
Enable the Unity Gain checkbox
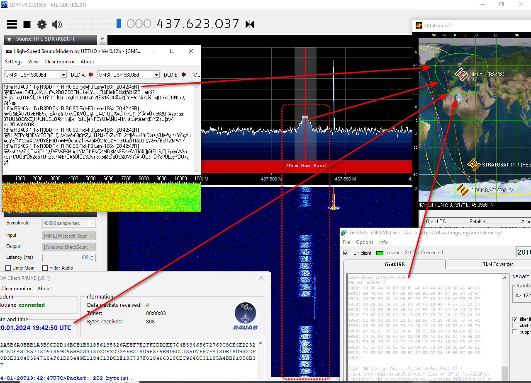point(7,268)
